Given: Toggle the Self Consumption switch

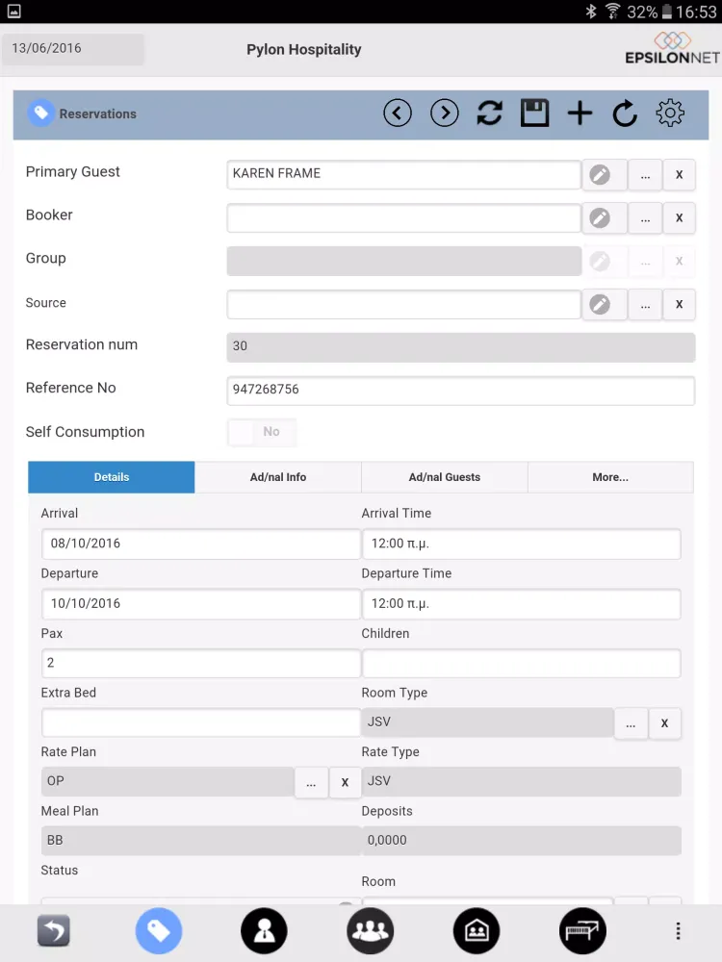Looking at the screenshot, I should coord(262,432).
